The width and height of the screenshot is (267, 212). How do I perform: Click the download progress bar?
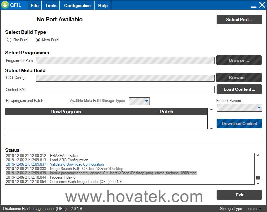[133, 138]
